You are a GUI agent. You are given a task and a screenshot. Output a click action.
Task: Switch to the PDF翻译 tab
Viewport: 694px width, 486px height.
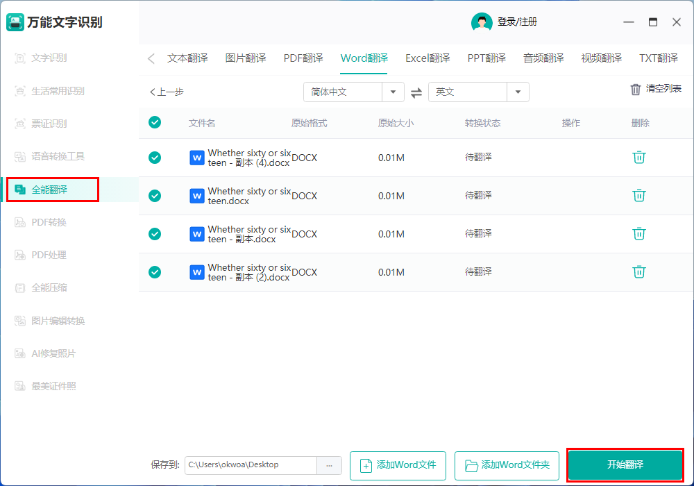(303, 58)
